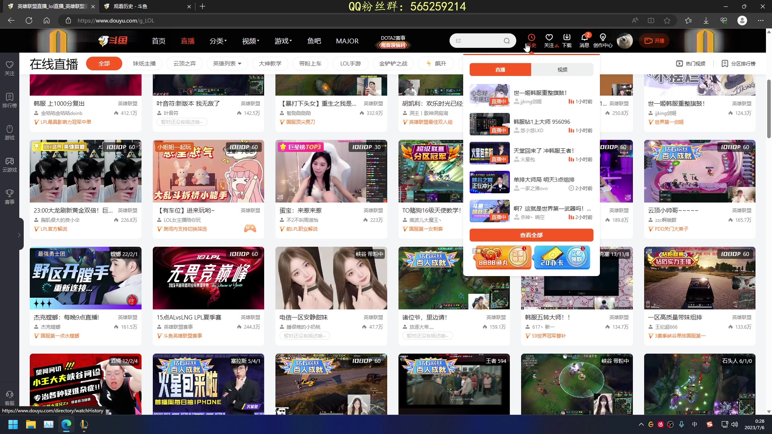Screen dimensions: 772x434
Task: Open 云游戏 from the left sidebar
Action: 9,165
